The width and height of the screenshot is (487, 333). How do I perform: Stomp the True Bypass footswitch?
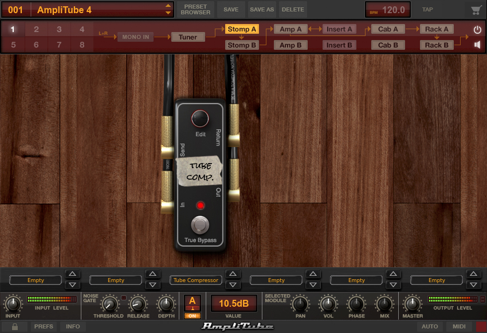pos(200,225)
